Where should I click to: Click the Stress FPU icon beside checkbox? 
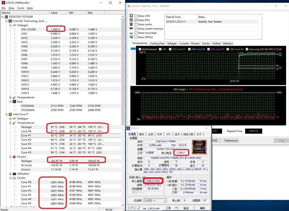[x=131, y=20]
